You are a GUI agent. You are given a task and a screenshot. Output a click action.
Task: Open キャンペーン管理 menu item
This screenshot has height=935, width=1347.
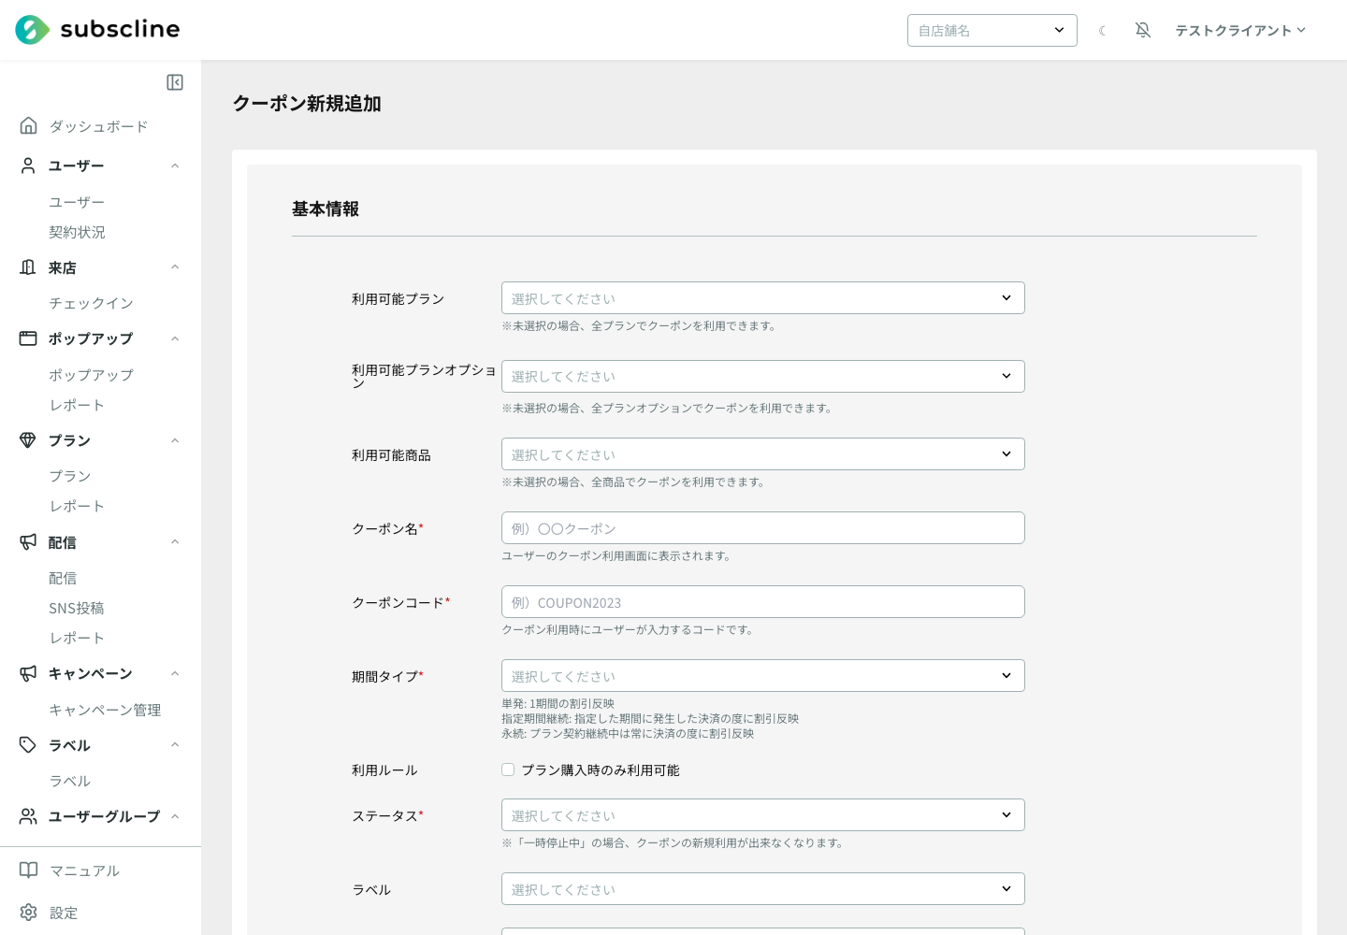coord(105,710)
